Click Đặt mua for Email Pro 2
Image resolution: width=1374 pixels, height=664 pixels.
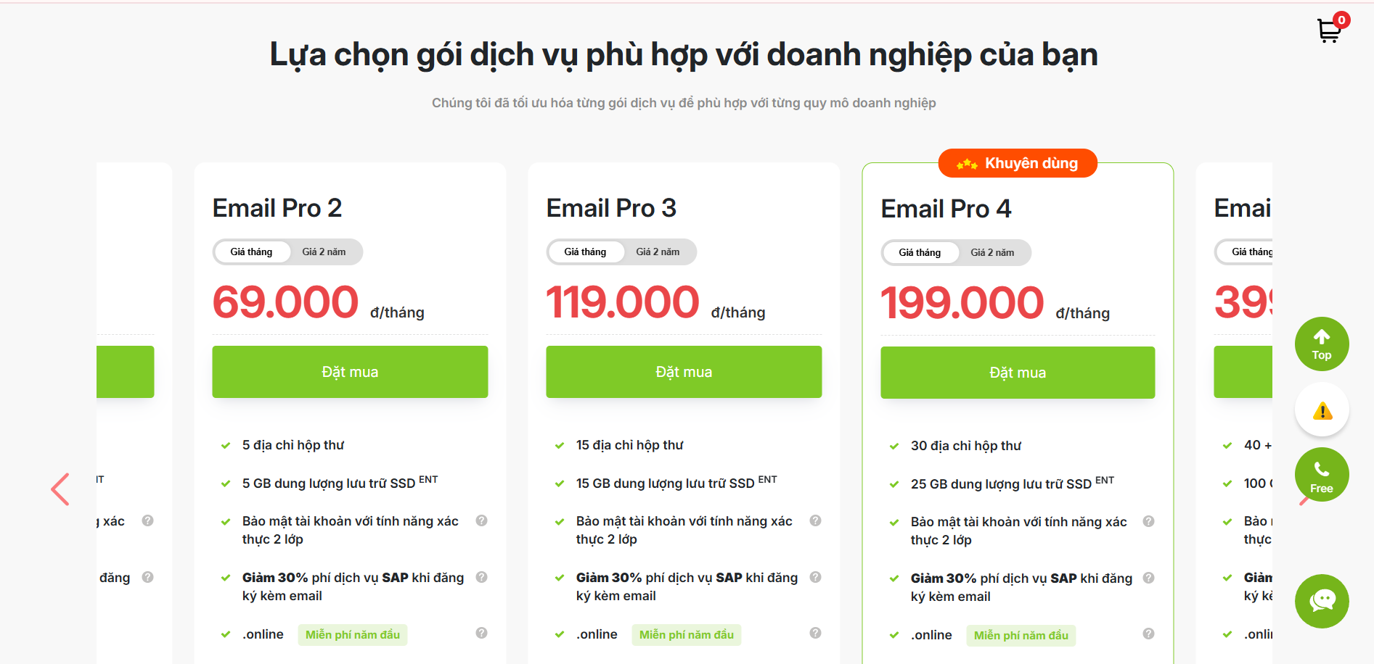(350, 372)
